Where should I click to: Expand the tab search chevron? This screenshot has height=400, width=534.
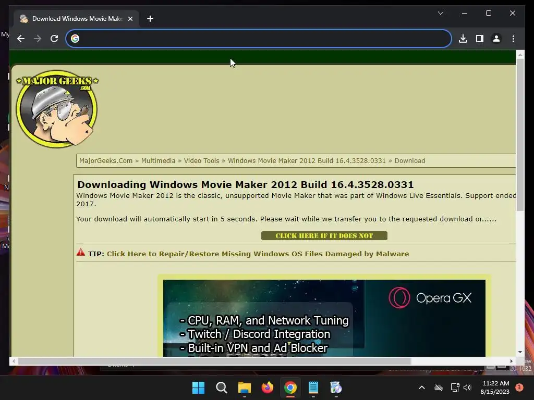tap(440, 13)
